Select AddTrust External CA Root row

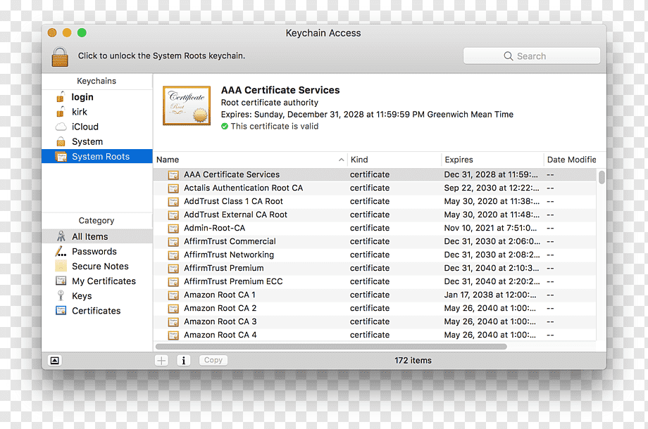tap(375, 214)
